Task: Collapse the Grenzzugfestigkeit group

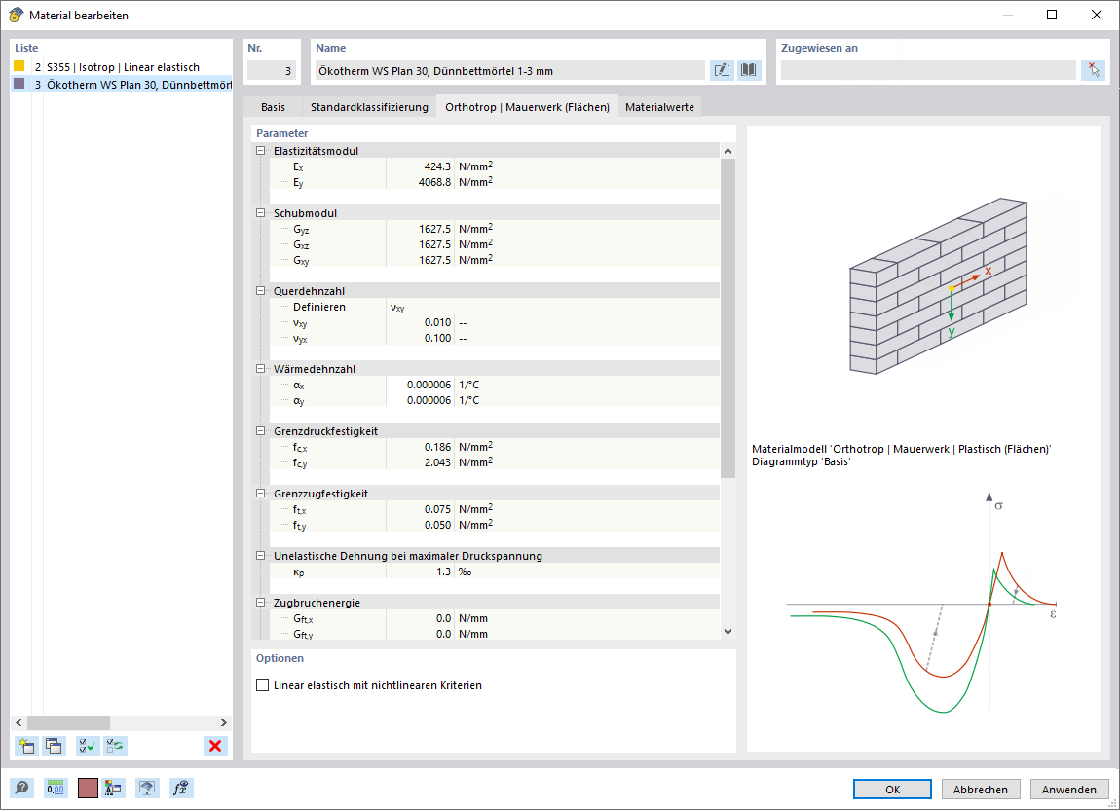Action: [x=261, y=493]
